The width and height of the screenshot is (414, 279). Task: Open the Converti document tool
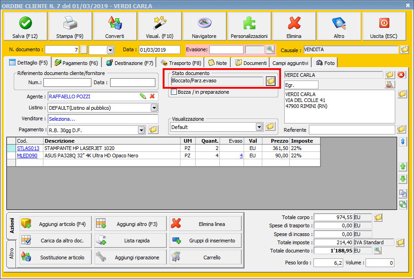coord(114,27)
